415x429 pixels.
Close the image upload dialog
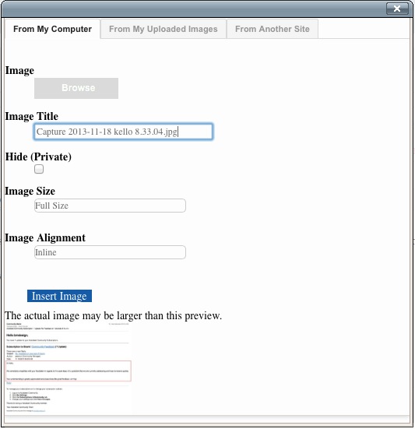397,9
